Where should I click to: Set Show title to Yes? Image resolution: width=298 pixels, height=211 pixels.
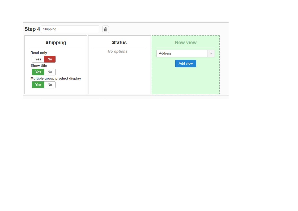(x=38, y=72)
